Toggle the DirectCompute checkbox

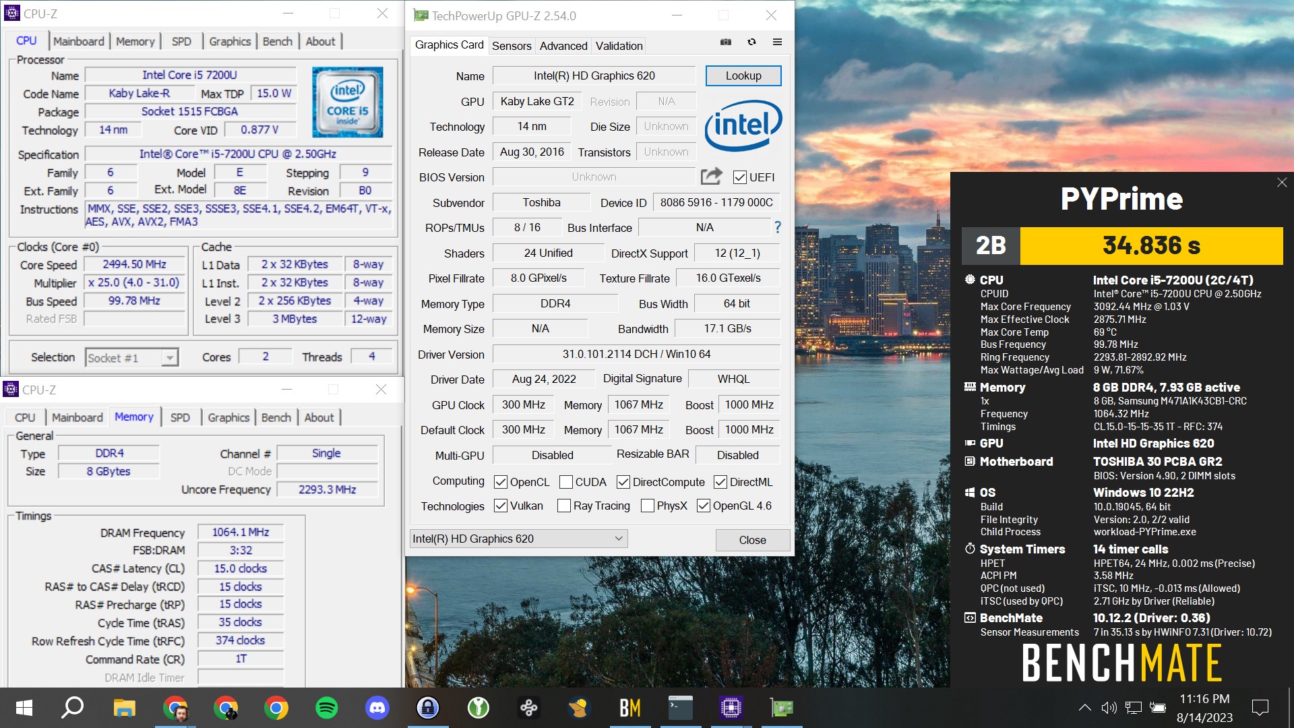[x=623, y=482]
